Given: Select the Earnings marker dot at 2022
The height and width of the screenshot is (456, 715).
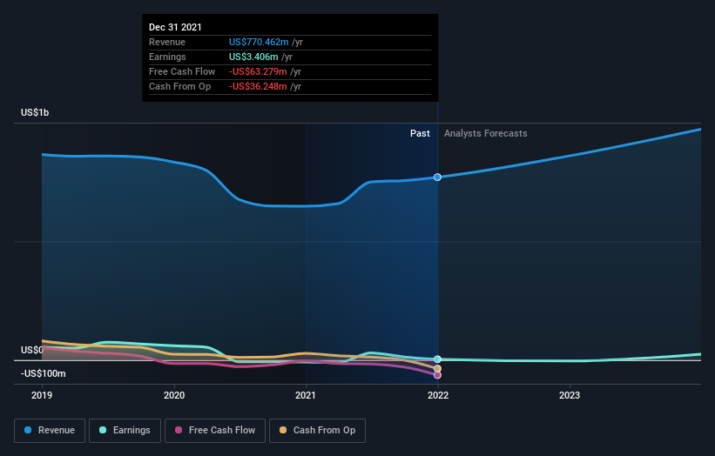Looking at the screenshot, I should (437, 359).
